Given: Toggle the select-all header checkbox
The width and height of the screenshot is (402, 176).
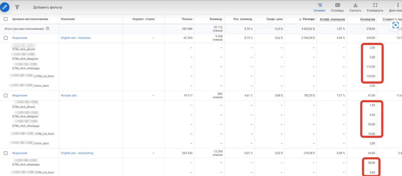Looking at the screenshot, I should pyautogui.click(x=6, y=19).
